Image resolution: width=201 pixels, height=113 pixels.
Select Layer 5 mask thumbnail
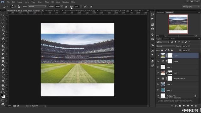tap(170, 56)
